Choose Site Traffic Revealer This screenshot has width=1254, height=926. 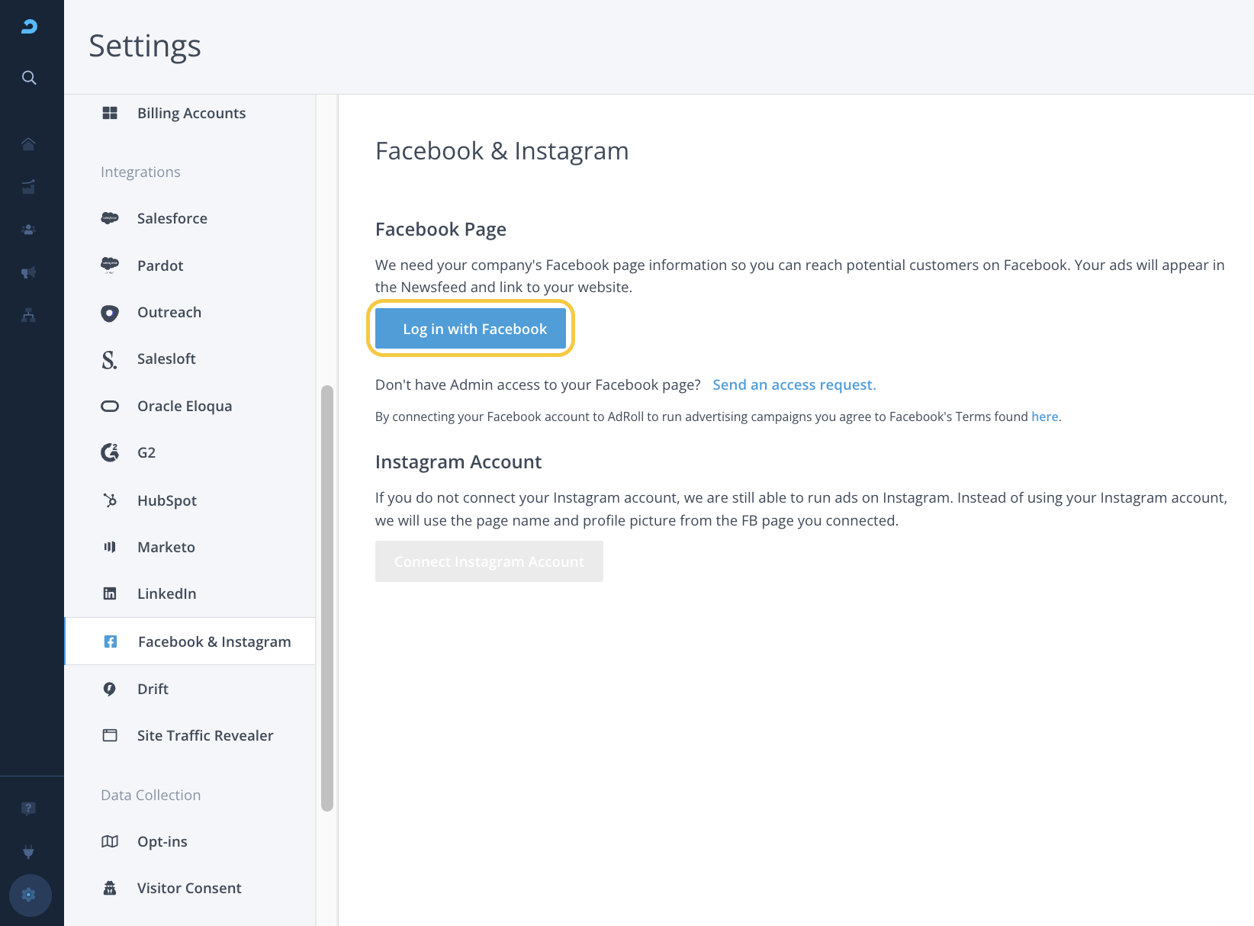coord(204,736)
